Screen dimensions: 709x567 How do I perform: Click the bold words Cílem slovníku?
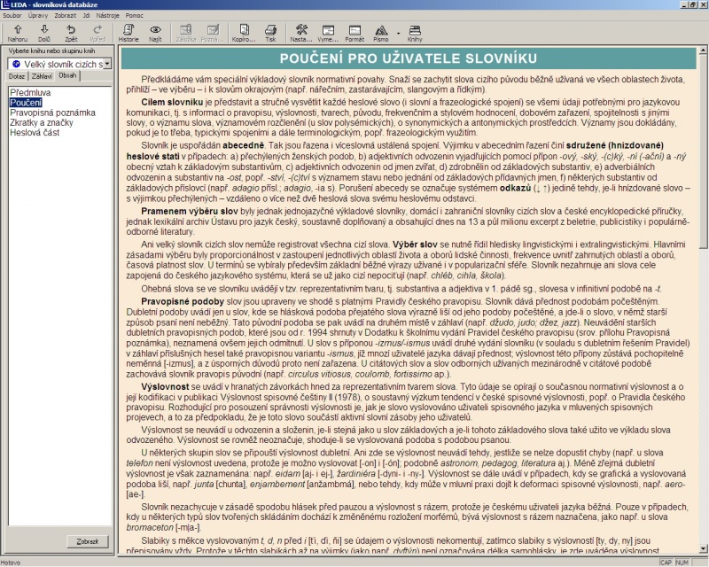pos(172,102)
